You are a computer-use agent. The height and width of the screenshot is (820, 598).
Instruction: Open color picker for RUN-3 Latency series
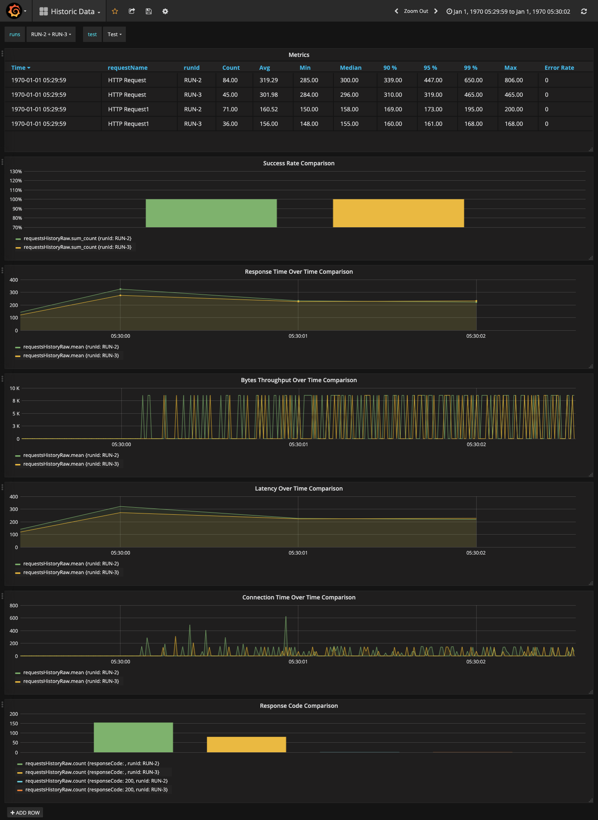coord(17,573)
